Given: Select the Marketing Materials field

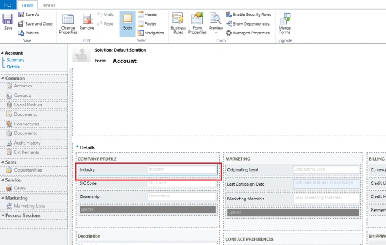Looking at the screenshot, I should pos(293,199).
